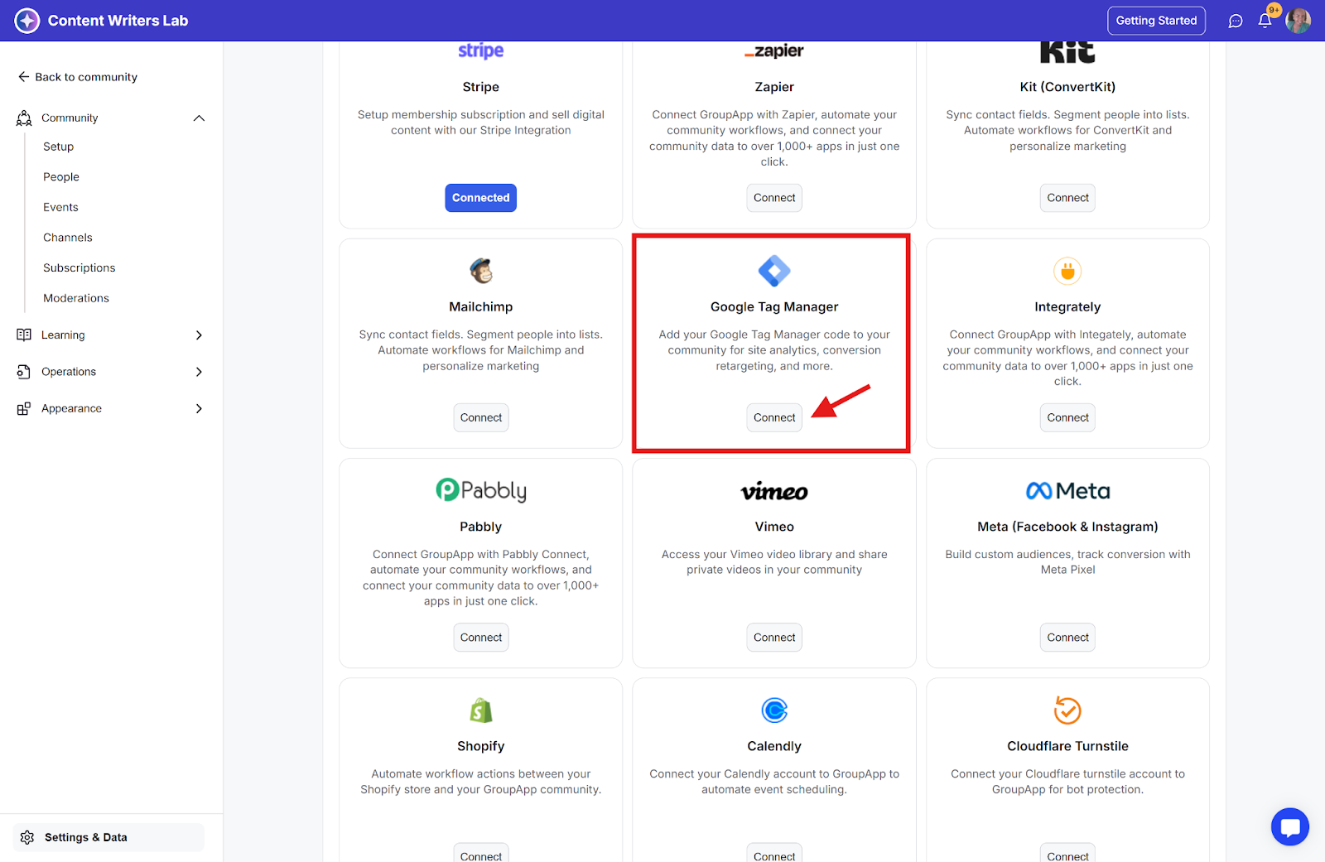The width and height of the screenshot is (1325, 862).
Task: Click the Learning label in the sidebar
Action: pos(63,335)
